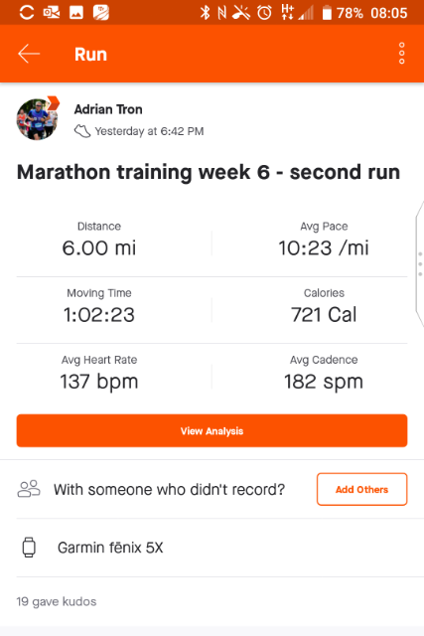Tap the Adrian Tron name

[x=108, y=109]
